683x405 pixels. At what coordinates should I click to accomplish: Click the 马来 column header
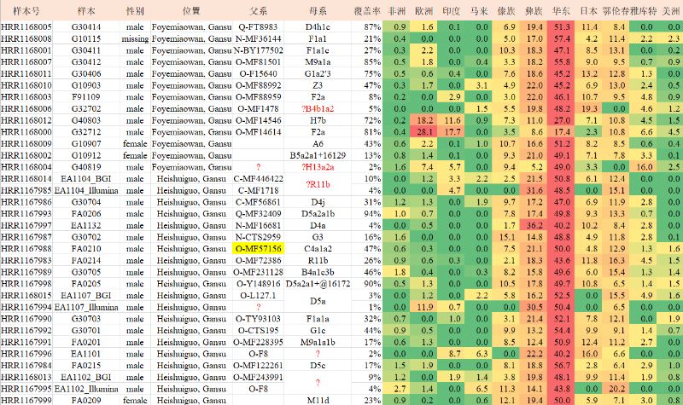(479, 11)
